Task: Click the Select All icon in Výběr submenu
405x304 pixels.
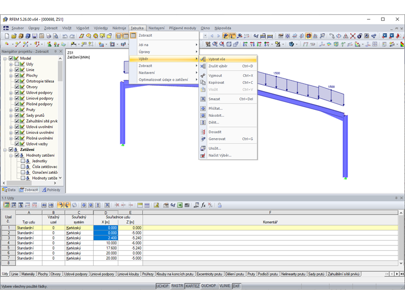Action: pos(203,59)
